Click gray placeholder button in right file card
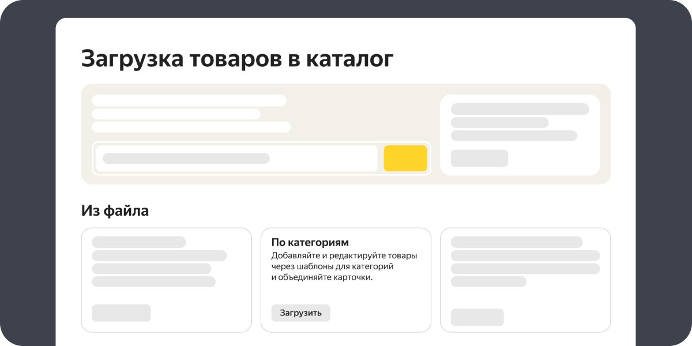Screen dimensions: 692x346 coord(477,317)
